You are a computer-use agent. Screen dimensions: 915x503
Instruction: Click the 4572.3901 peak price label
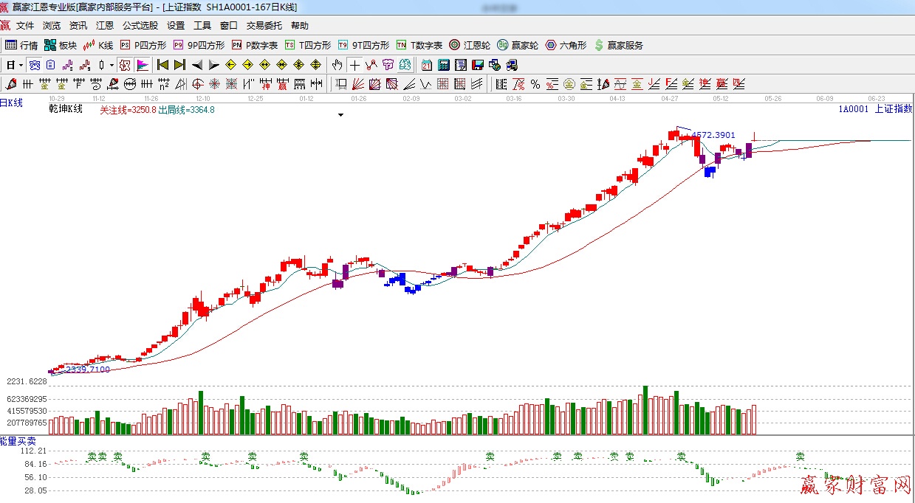click(713, 135)
